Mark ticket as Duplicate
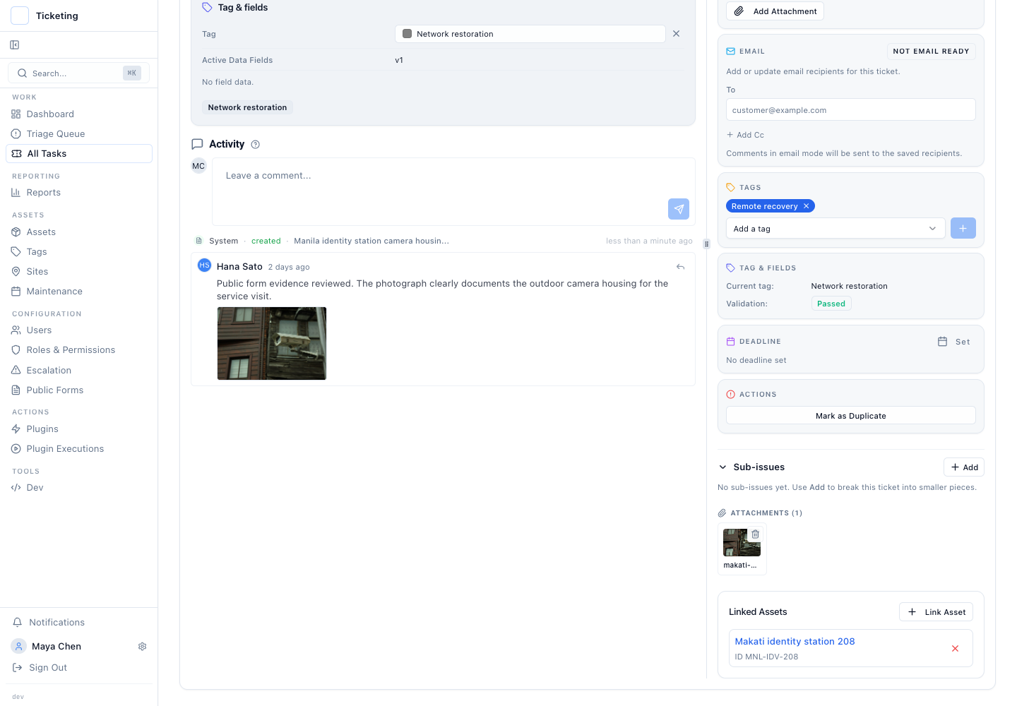This screenshot has width=1017, height=706. (850, 416)
